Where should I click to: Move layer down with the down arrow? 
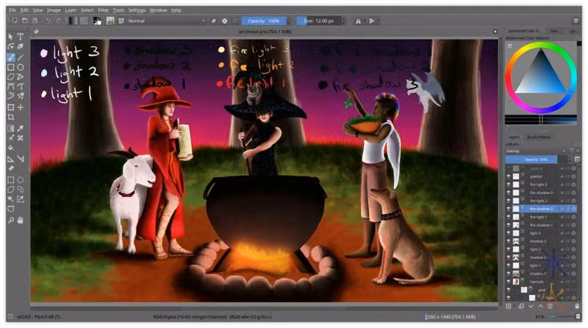click(x=531, y=306)
